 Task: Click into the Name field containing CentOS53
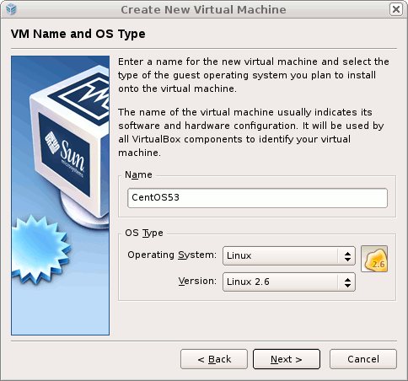(257, 198)
